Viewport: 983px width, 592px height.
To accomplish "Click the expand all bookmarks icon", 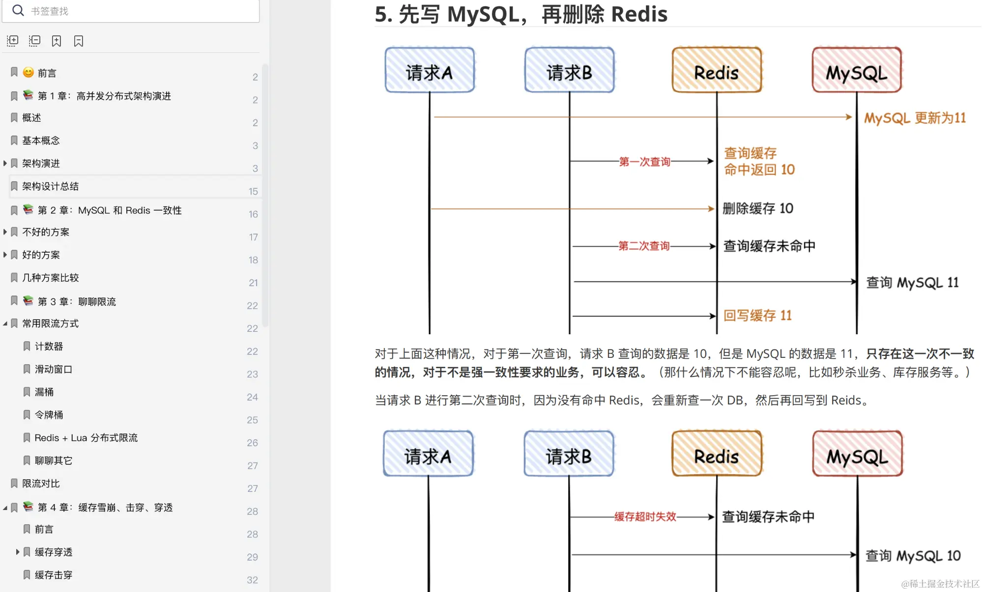I will click(x=13, y=41).
